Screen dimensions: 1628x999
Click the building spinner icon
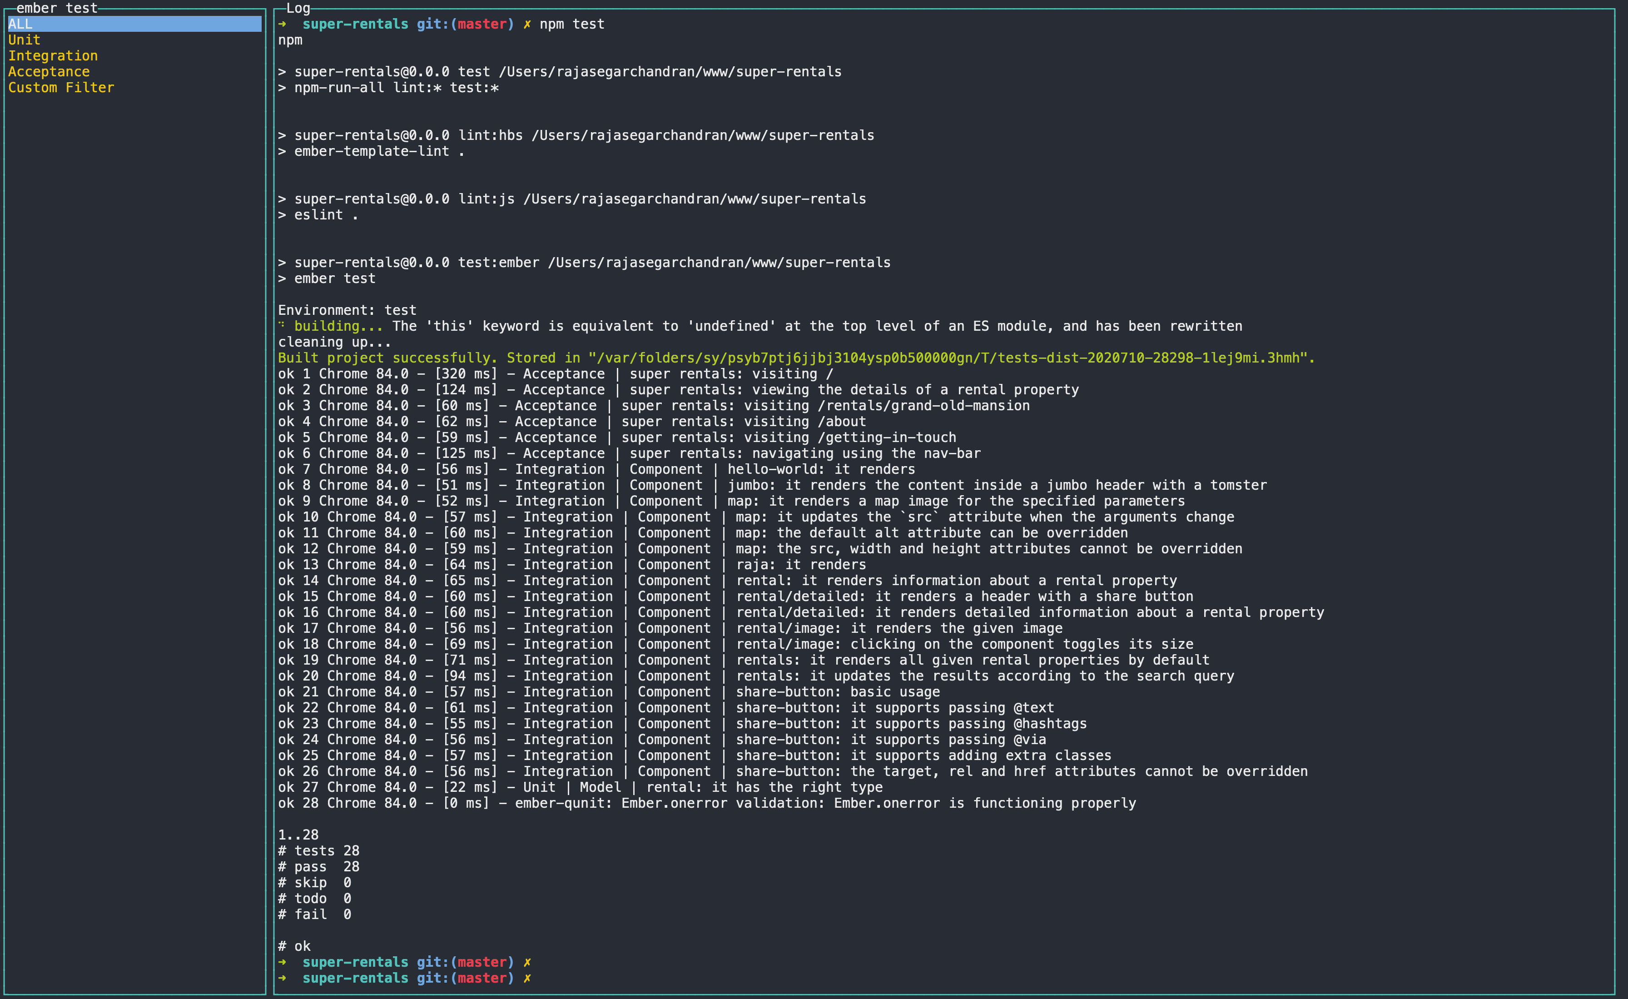click(282, 325)
